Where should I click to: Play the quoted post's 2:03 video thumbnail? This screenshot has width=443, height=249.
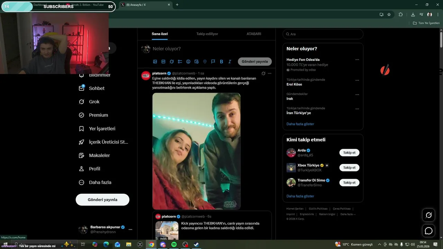click(x=167, y=231)
